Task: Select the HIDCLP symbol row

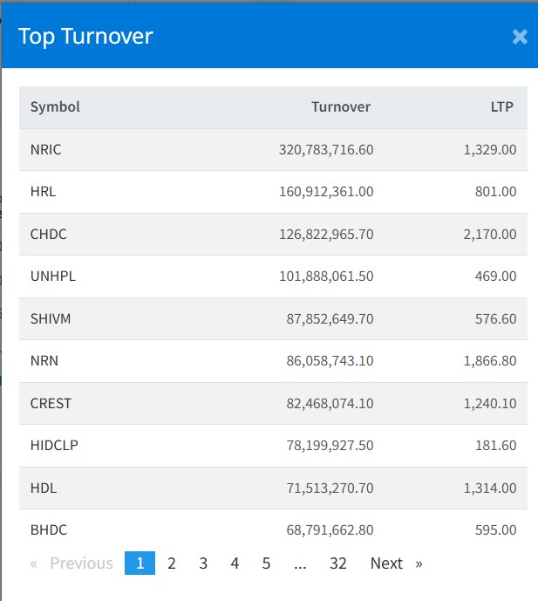Action: point(54,446)
